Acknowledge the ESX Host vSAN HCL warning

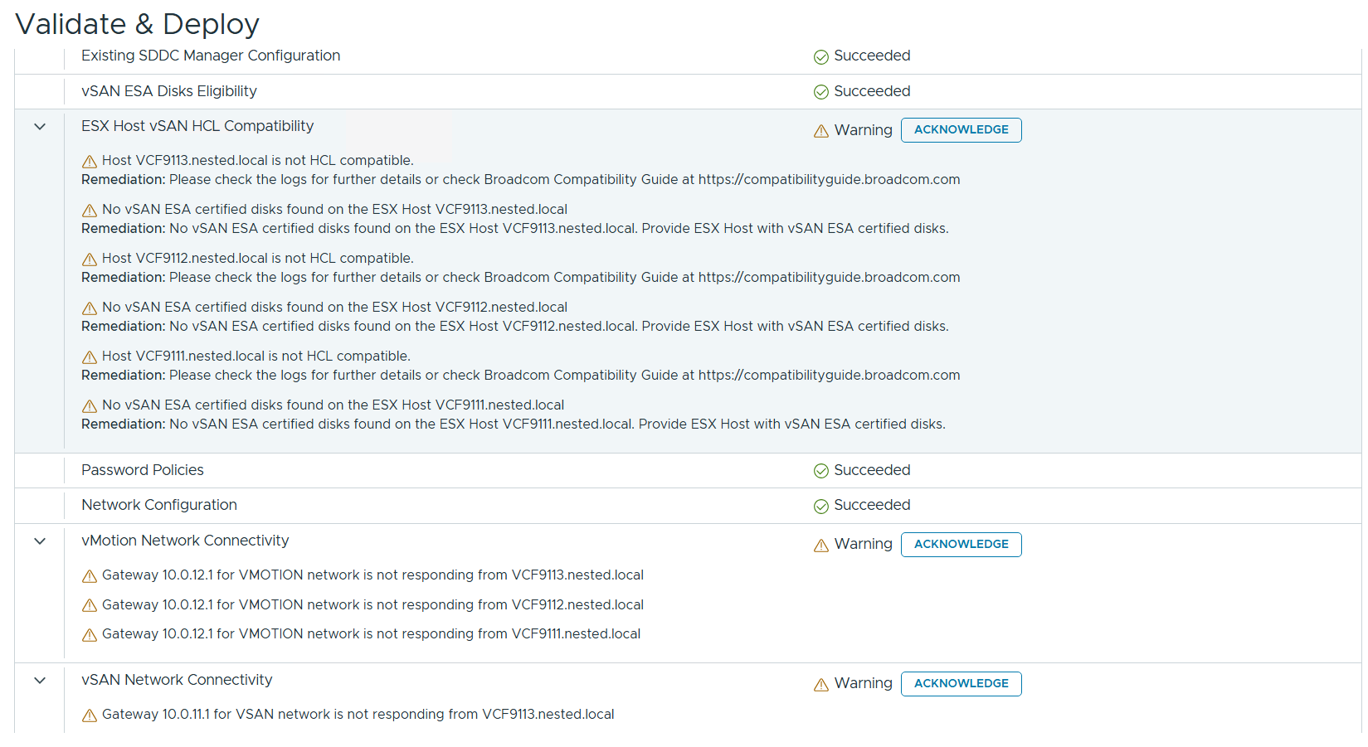961,130
